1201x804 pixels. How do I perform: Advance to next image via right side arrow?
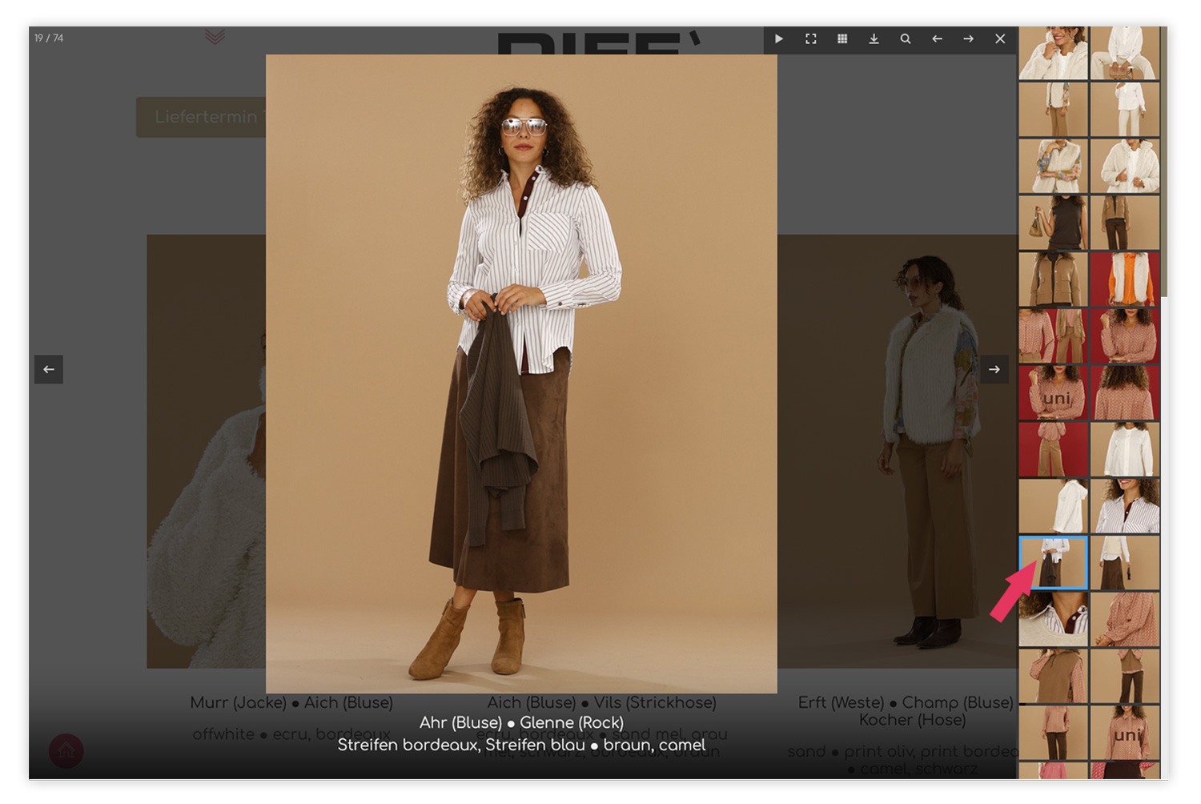pos(994,369)
